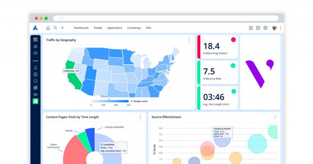
Task: Select the dashboard icon atop sidebar
Action: pos(35,39)
